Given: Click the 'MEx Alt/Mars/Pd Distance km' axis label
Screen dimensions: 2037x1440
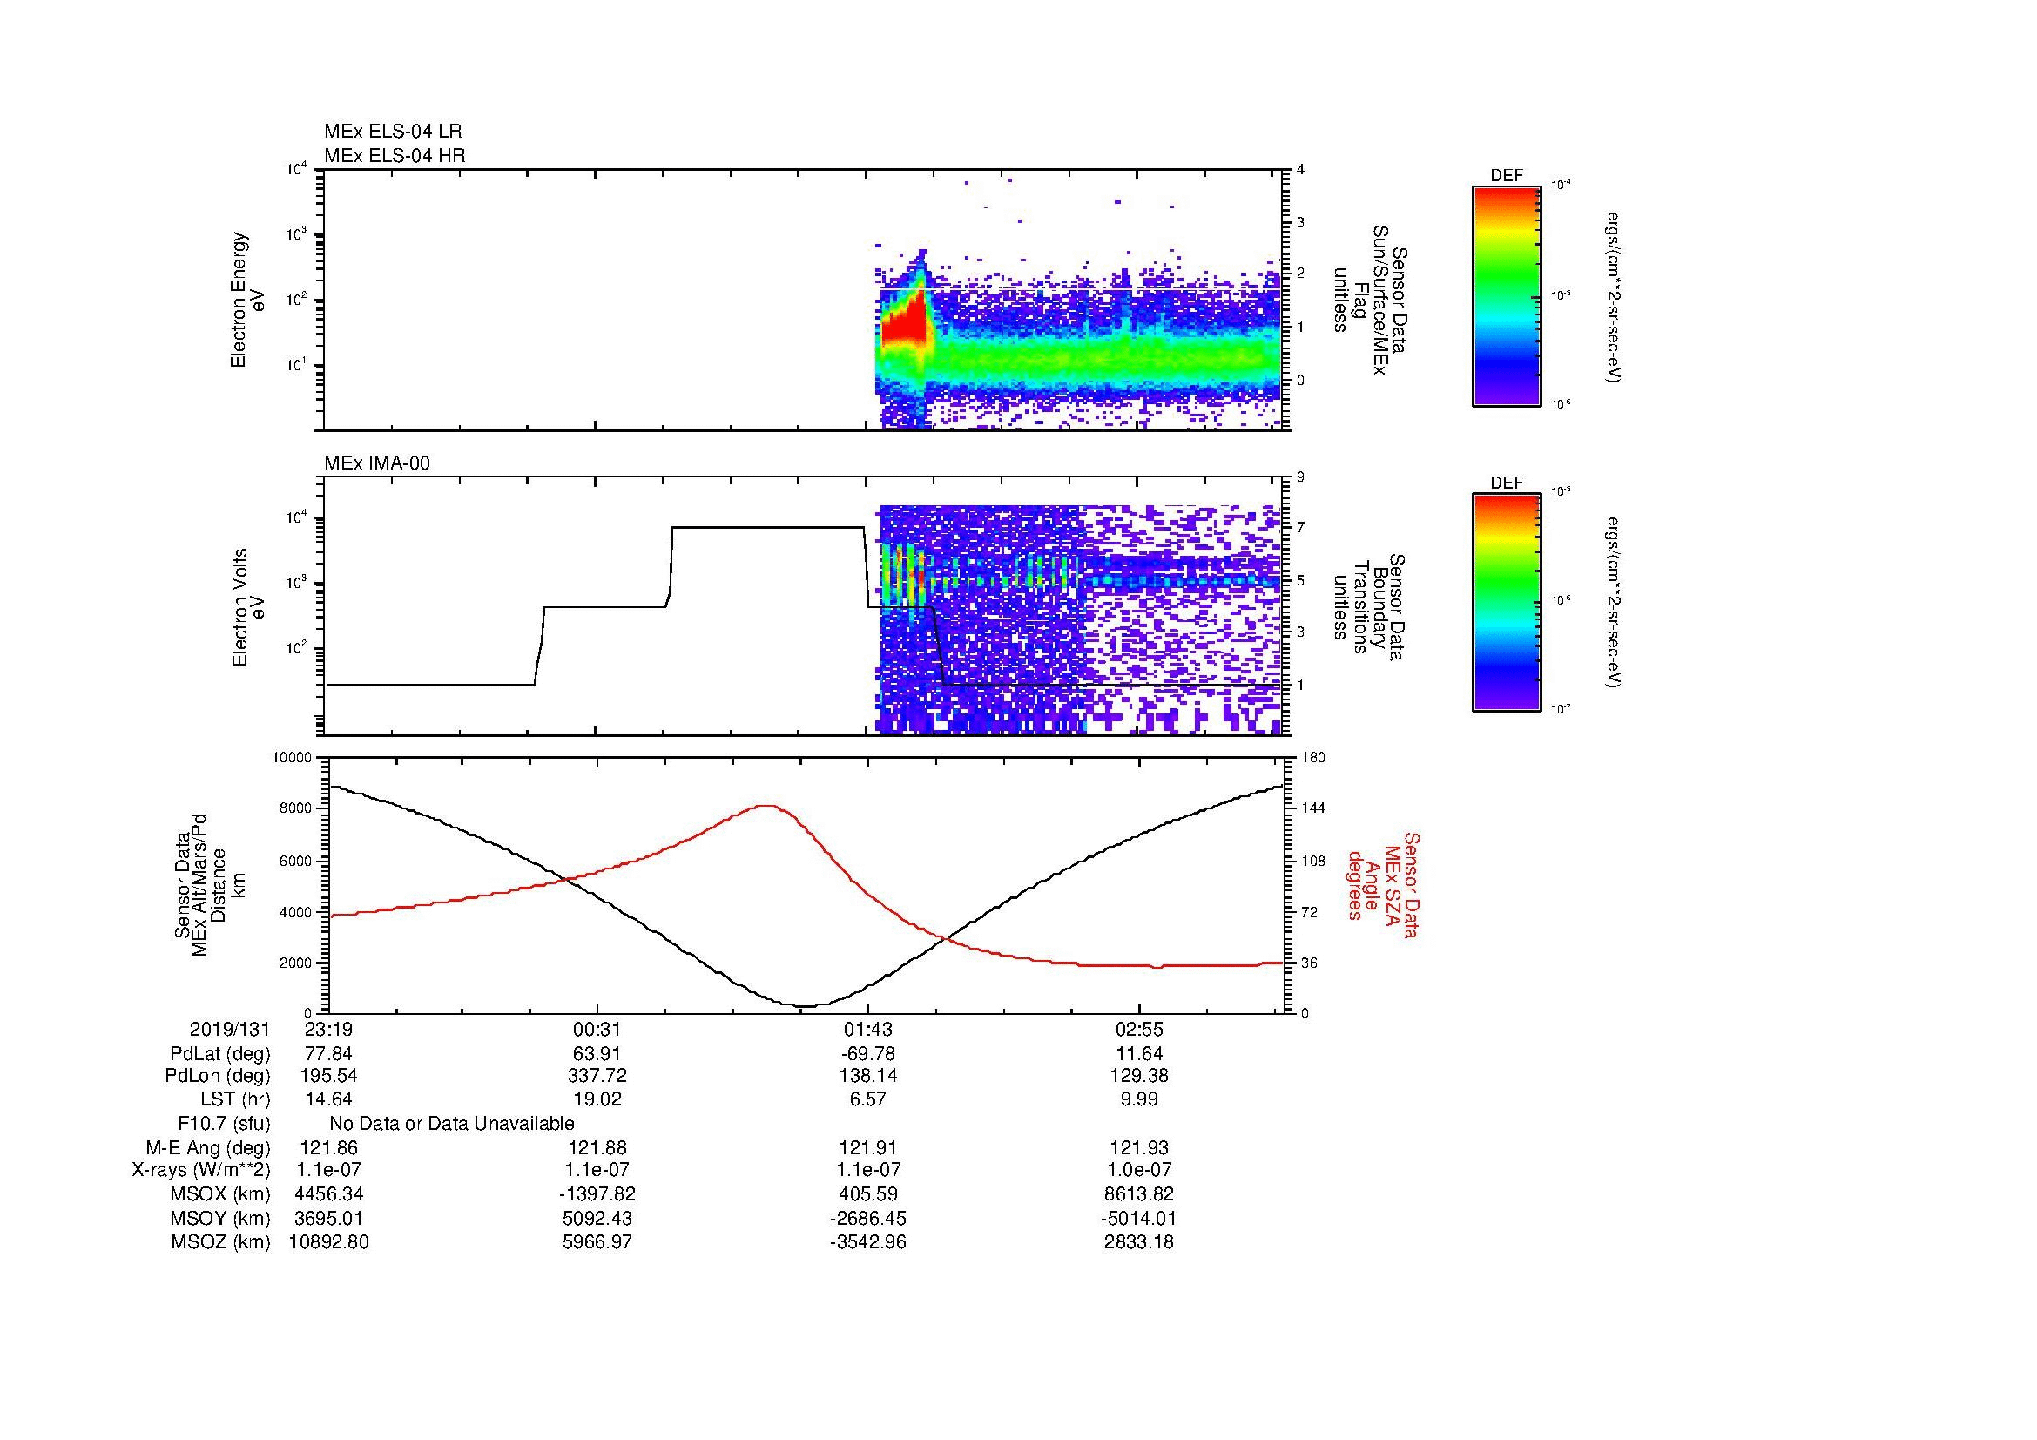Looking at the screenshot, I should pyautogui.click(x=211, y=885).
